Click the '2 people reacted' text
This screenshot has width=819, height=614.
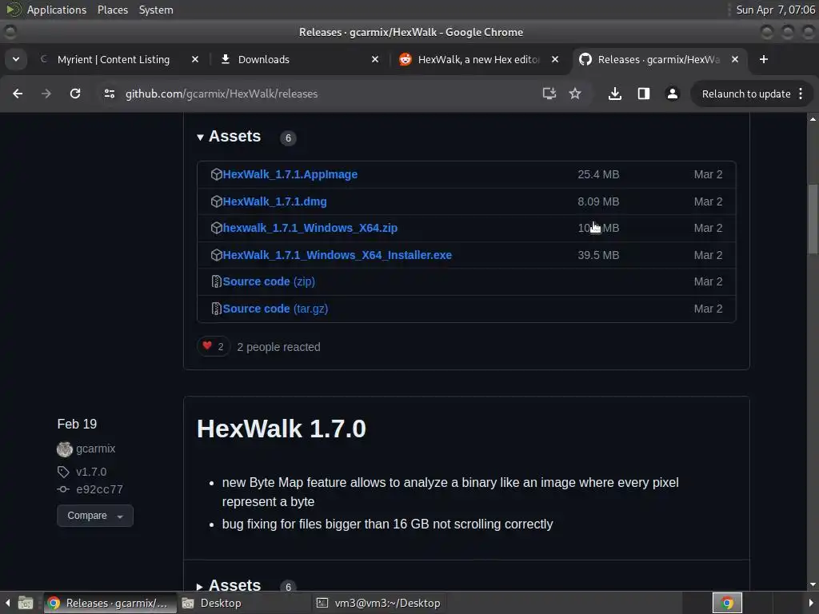tap(278, 347)
